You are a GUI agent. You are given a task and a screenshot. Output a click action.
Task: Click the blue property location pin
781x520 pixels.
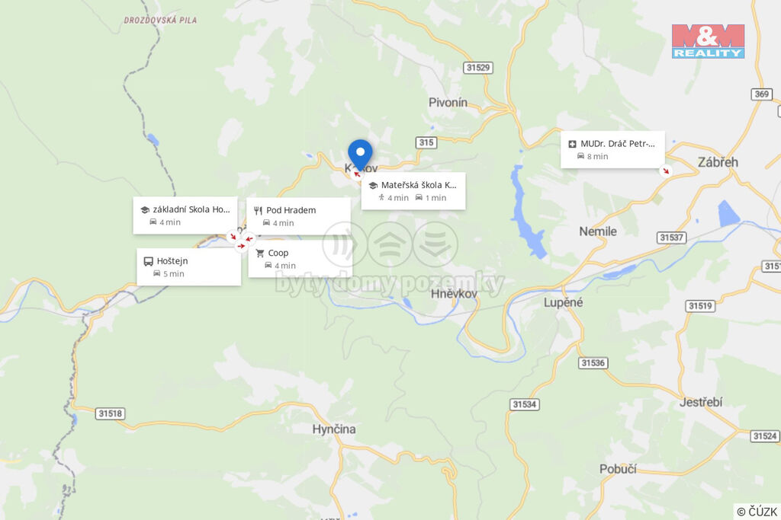[360, 154]
